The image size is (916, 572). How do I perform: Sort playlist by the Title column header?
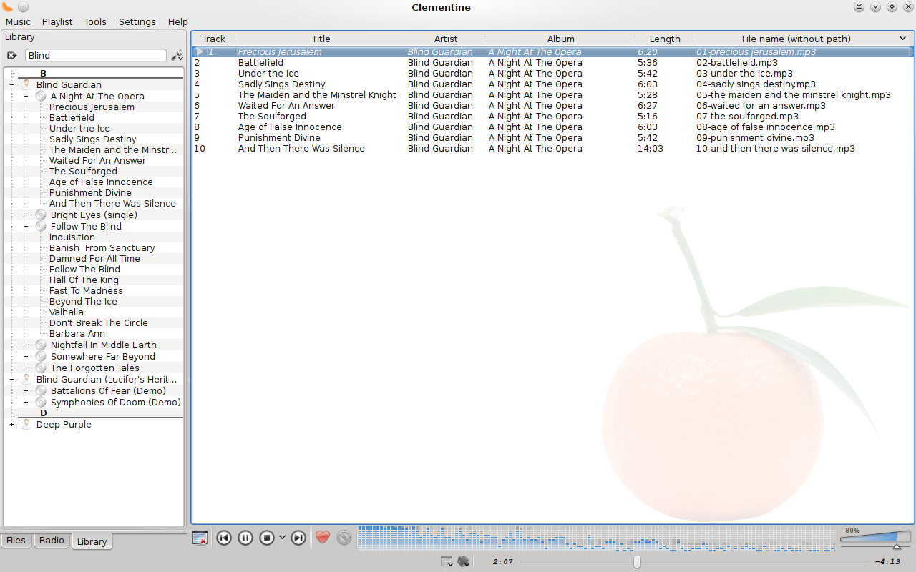321,39
